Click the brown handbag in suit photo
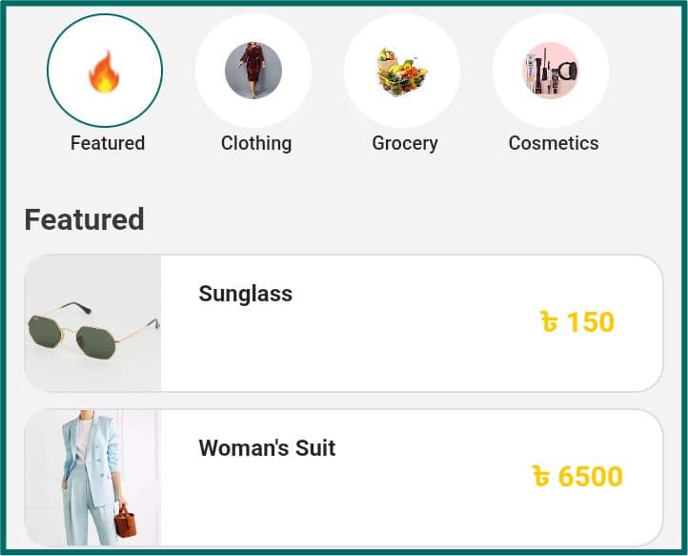The image size is (688, 556). [125, 522]
